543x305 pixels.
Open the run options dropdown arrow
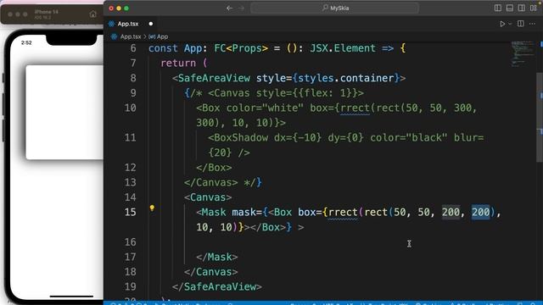tap(510, 24)
